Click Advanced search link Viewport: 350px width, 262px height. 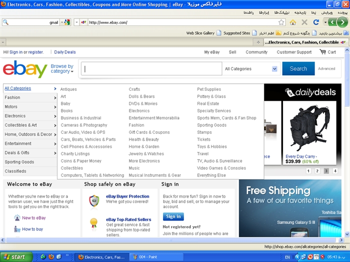click(x=326, y=69)
